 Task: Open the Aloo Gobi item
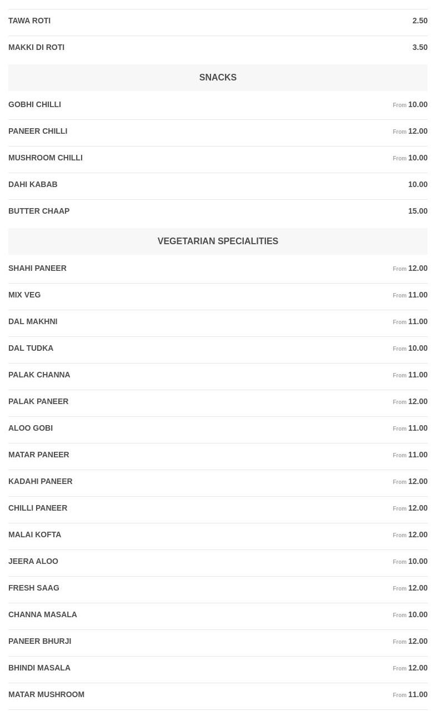(x=31, y=428)
